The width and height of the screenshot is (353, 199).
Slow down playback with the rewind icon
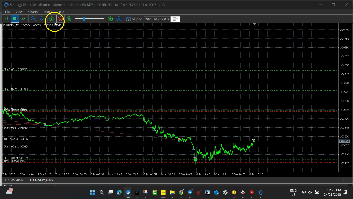69,19
